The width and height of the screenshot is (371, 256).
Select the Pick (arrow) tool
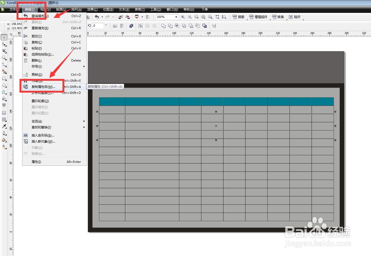(x=4, y=37)
